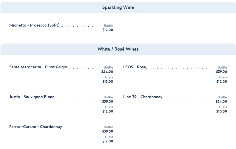
Task: Click the $12.00 bottle price for Mionetto Prosecco
Action: [108, 30]
